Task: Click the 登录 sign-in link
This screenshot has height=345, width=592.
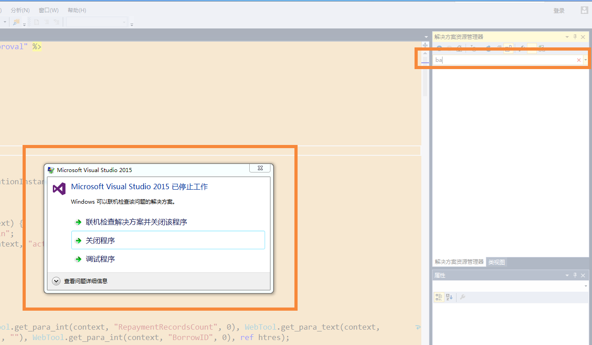Action: pos(559,11)
